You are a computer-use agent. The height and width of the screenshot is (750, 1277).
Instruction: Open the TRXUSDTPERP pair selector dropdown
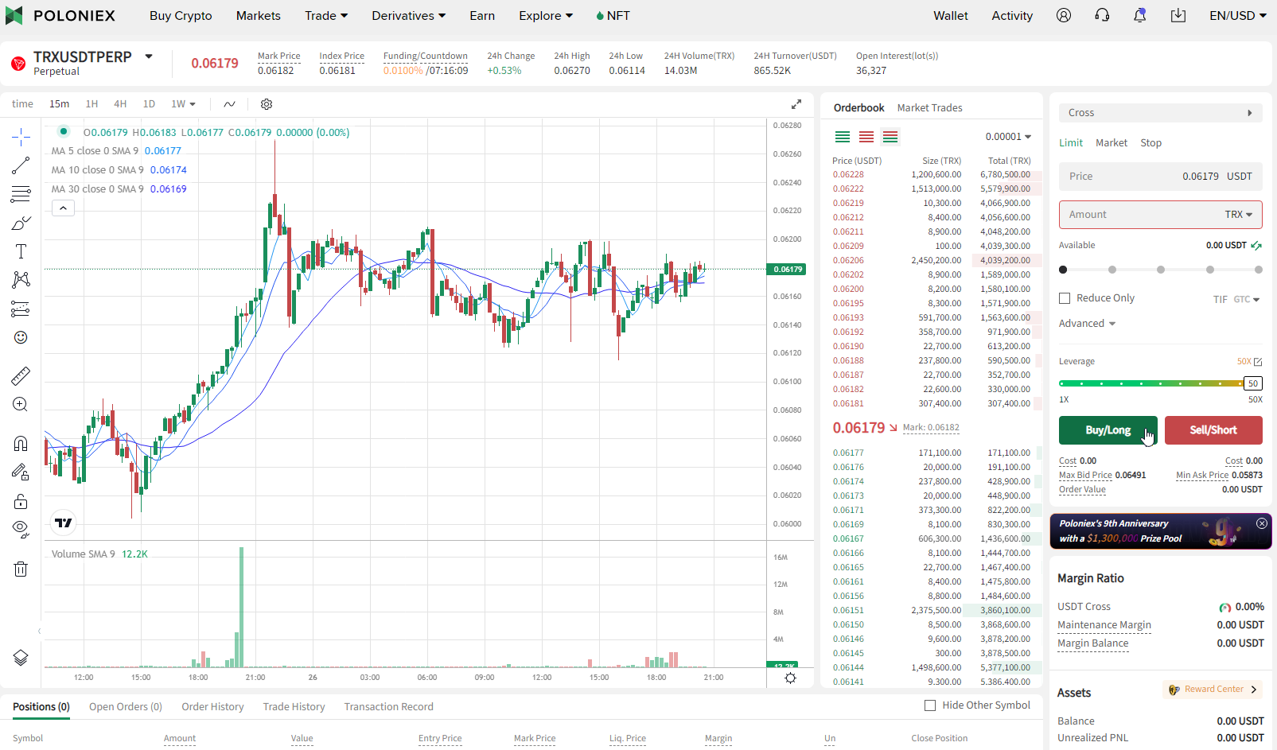pyautogui.click(x=149, y=56)
